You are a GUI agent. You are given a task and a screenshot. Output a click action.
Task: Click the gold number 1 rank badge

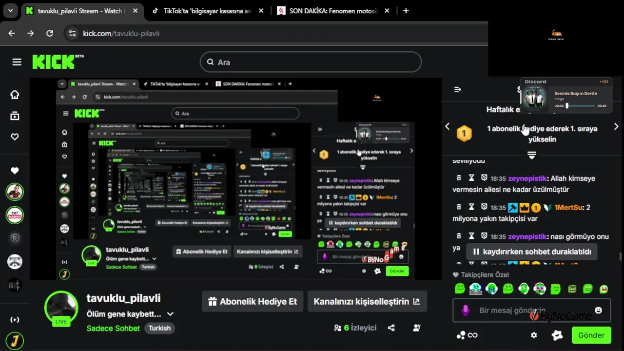click(464, 133)
